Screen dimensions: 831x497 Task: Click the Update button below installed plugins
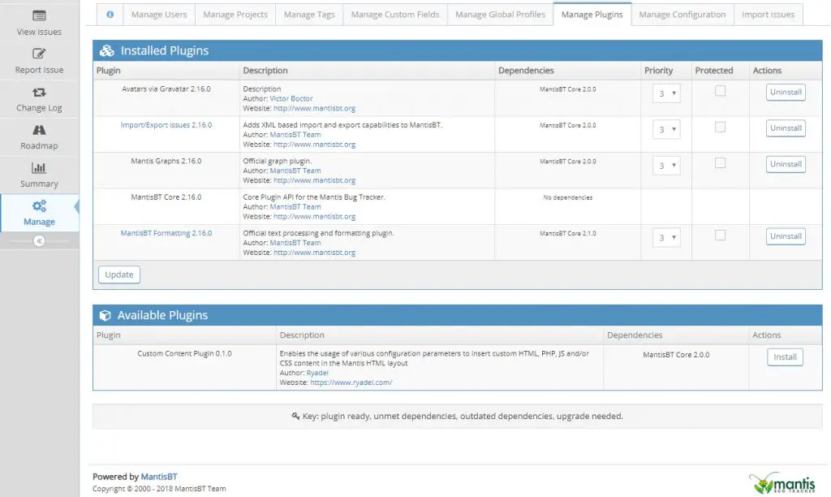(118, 274)
